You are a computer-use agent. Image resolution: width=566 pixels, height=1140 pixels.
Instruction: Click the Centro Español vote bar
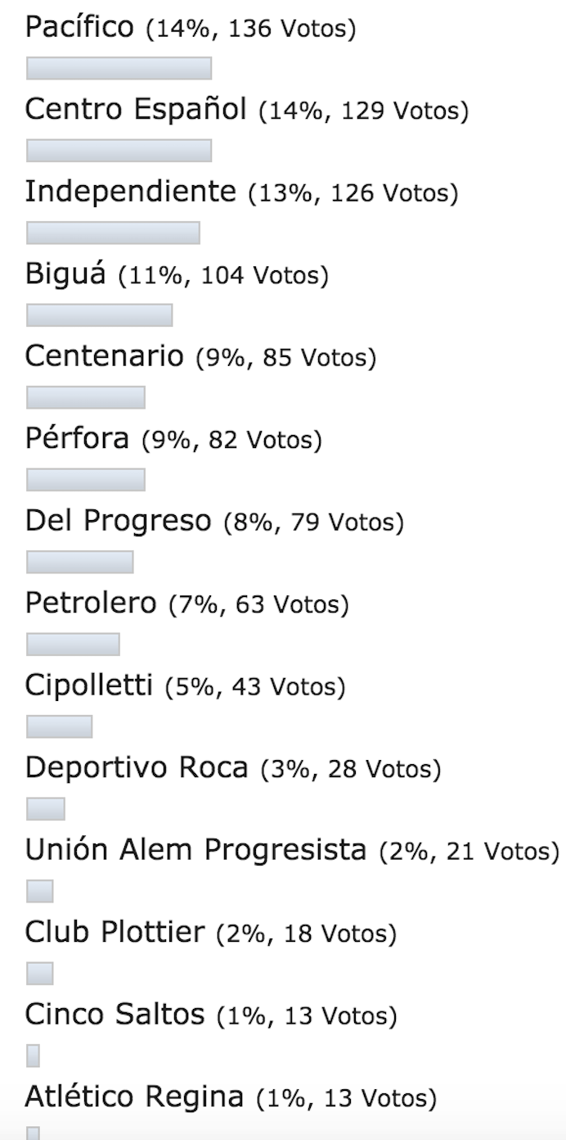119,151
